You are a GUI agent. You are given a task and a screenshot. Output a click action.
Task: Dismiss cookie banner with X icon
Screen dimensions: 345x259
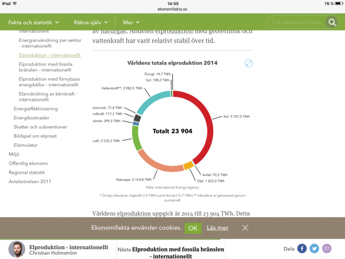click(246, 227)
